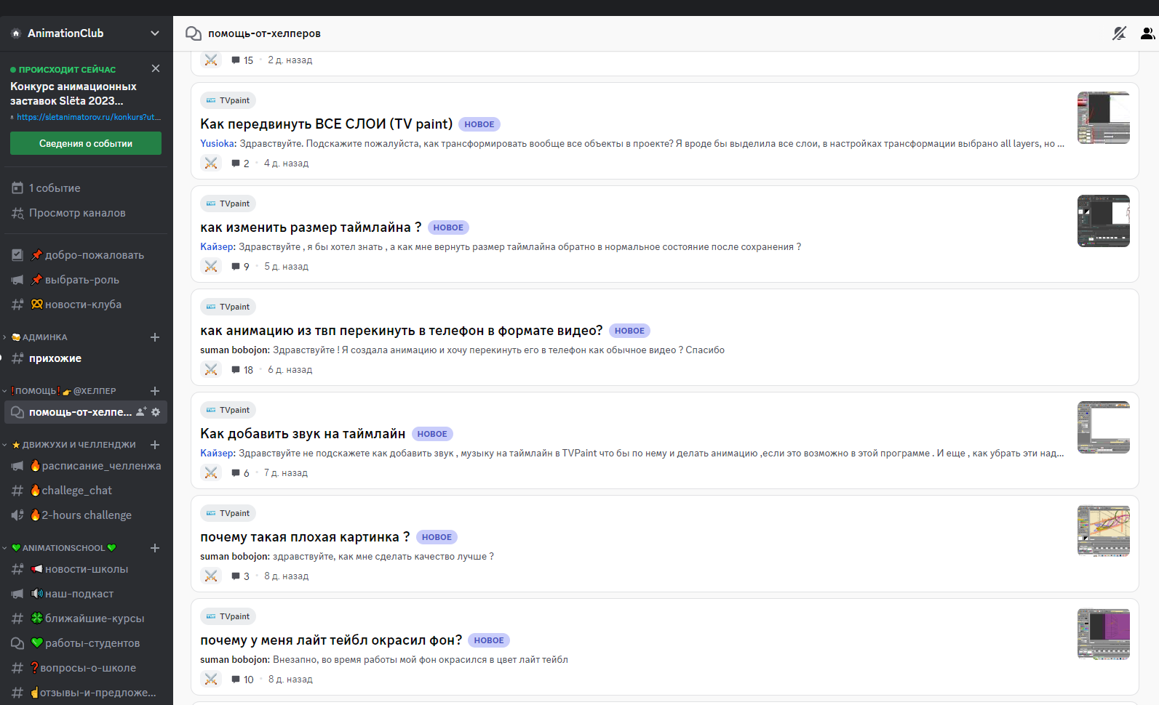
Task: Open расписание_челленжа channel
Action: 86,466
